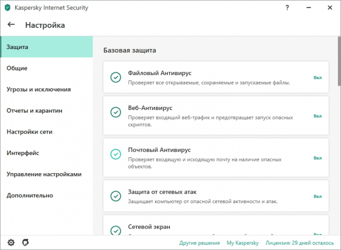Toggle Защита от сетевых атак Вкл switch
The image size is (341, 250).
pyautogui.click(x=317, y=196)
